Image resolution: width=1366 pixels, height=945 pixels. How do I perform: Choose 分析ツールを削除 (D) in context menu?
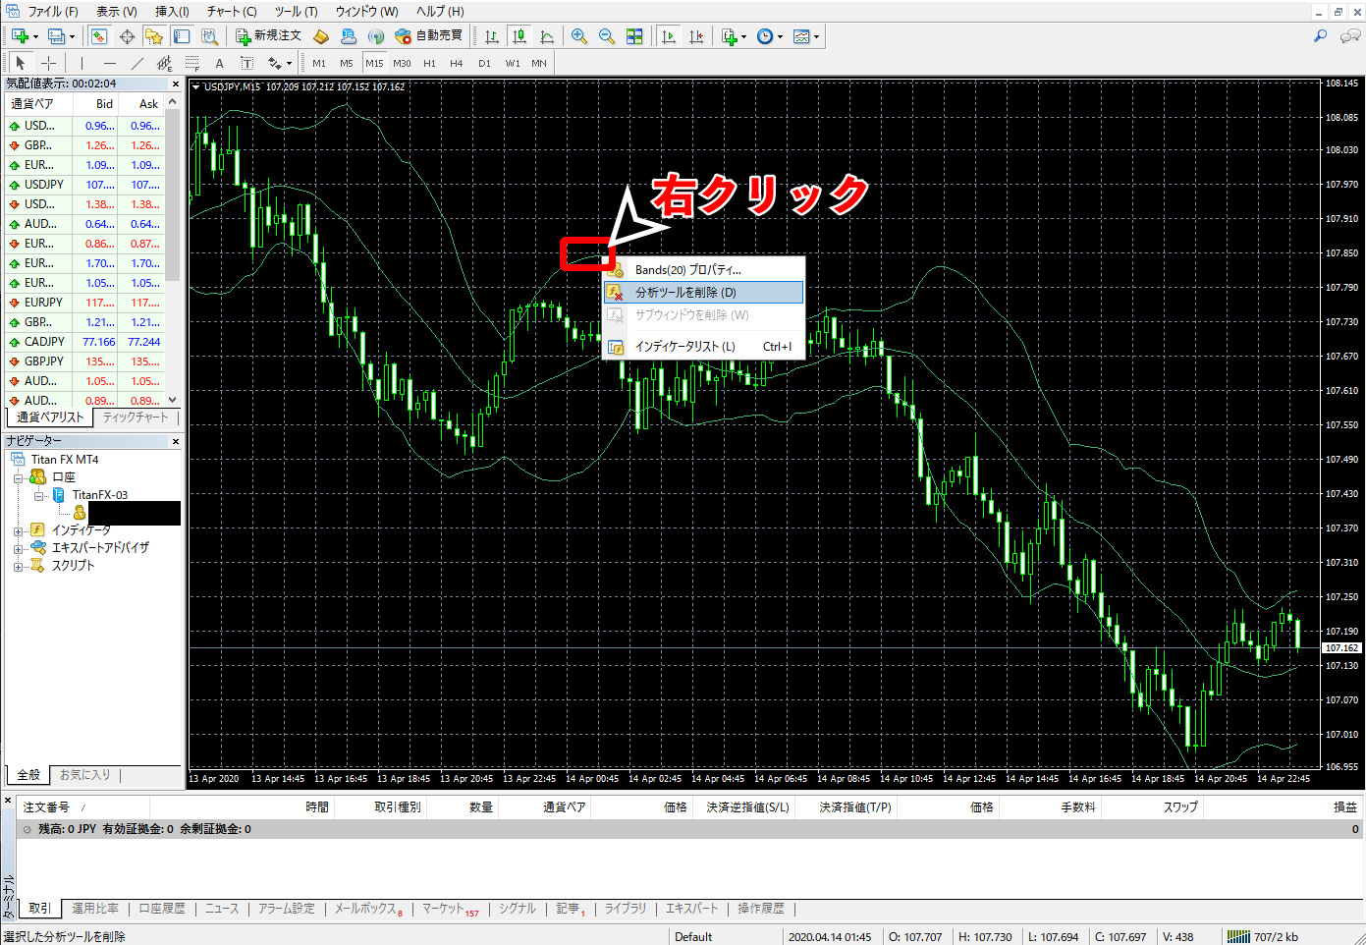[x=703, y=292]
